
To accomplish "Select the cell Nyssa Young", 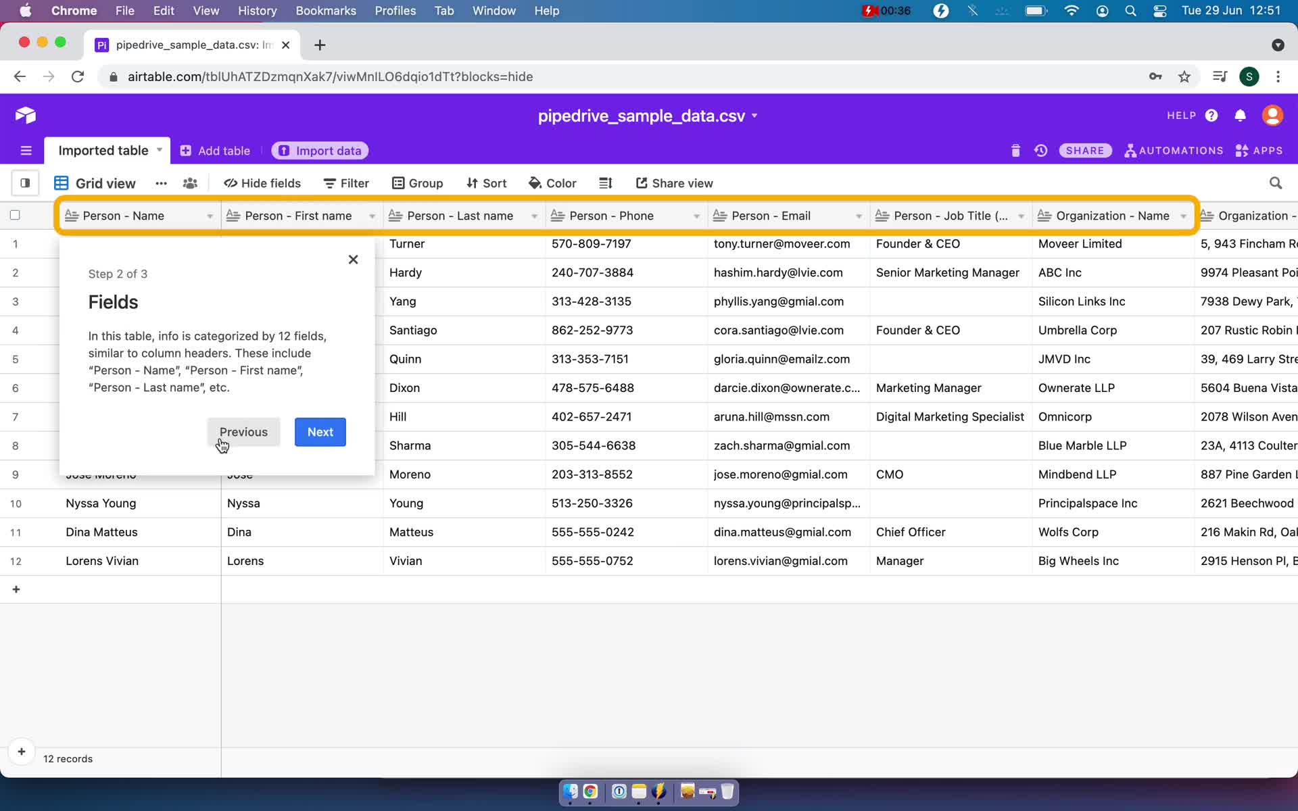I will click(140, 503).
